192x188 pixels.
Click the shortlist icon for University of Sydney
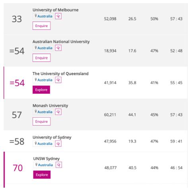[58, 143]
